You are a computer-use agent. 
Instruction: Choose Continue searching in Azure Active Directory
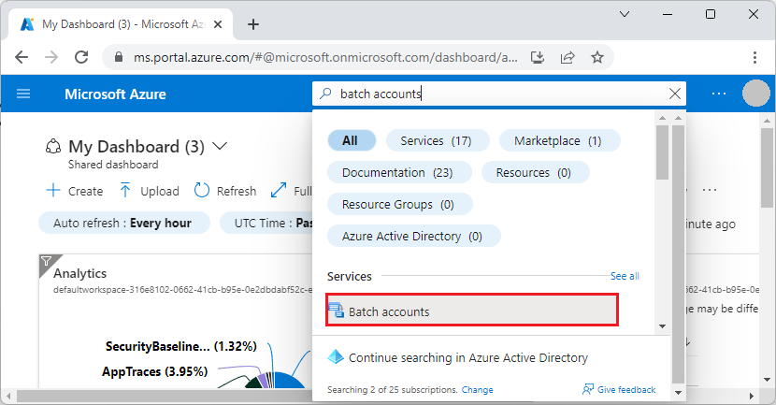pos(467,357)
